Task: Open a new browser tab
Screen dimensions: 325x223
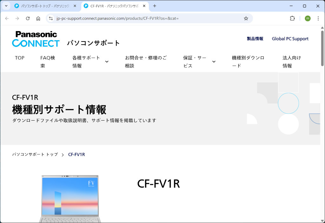Action: (155, 6)
